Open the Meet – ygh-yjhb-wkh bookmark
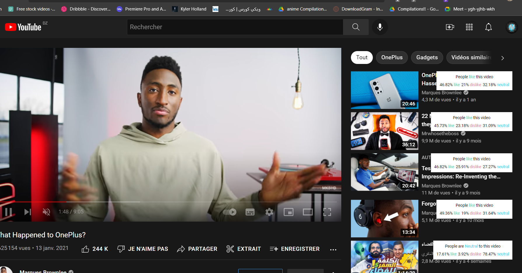The image size is (522, 273). click(x=470, y=9)
